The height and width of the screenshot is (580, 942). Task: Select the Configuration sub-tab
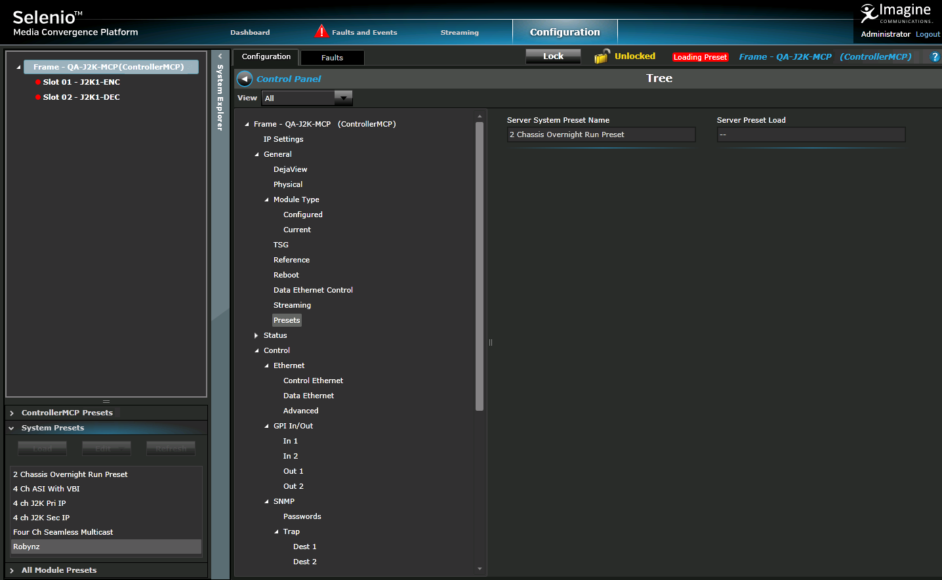266,57
